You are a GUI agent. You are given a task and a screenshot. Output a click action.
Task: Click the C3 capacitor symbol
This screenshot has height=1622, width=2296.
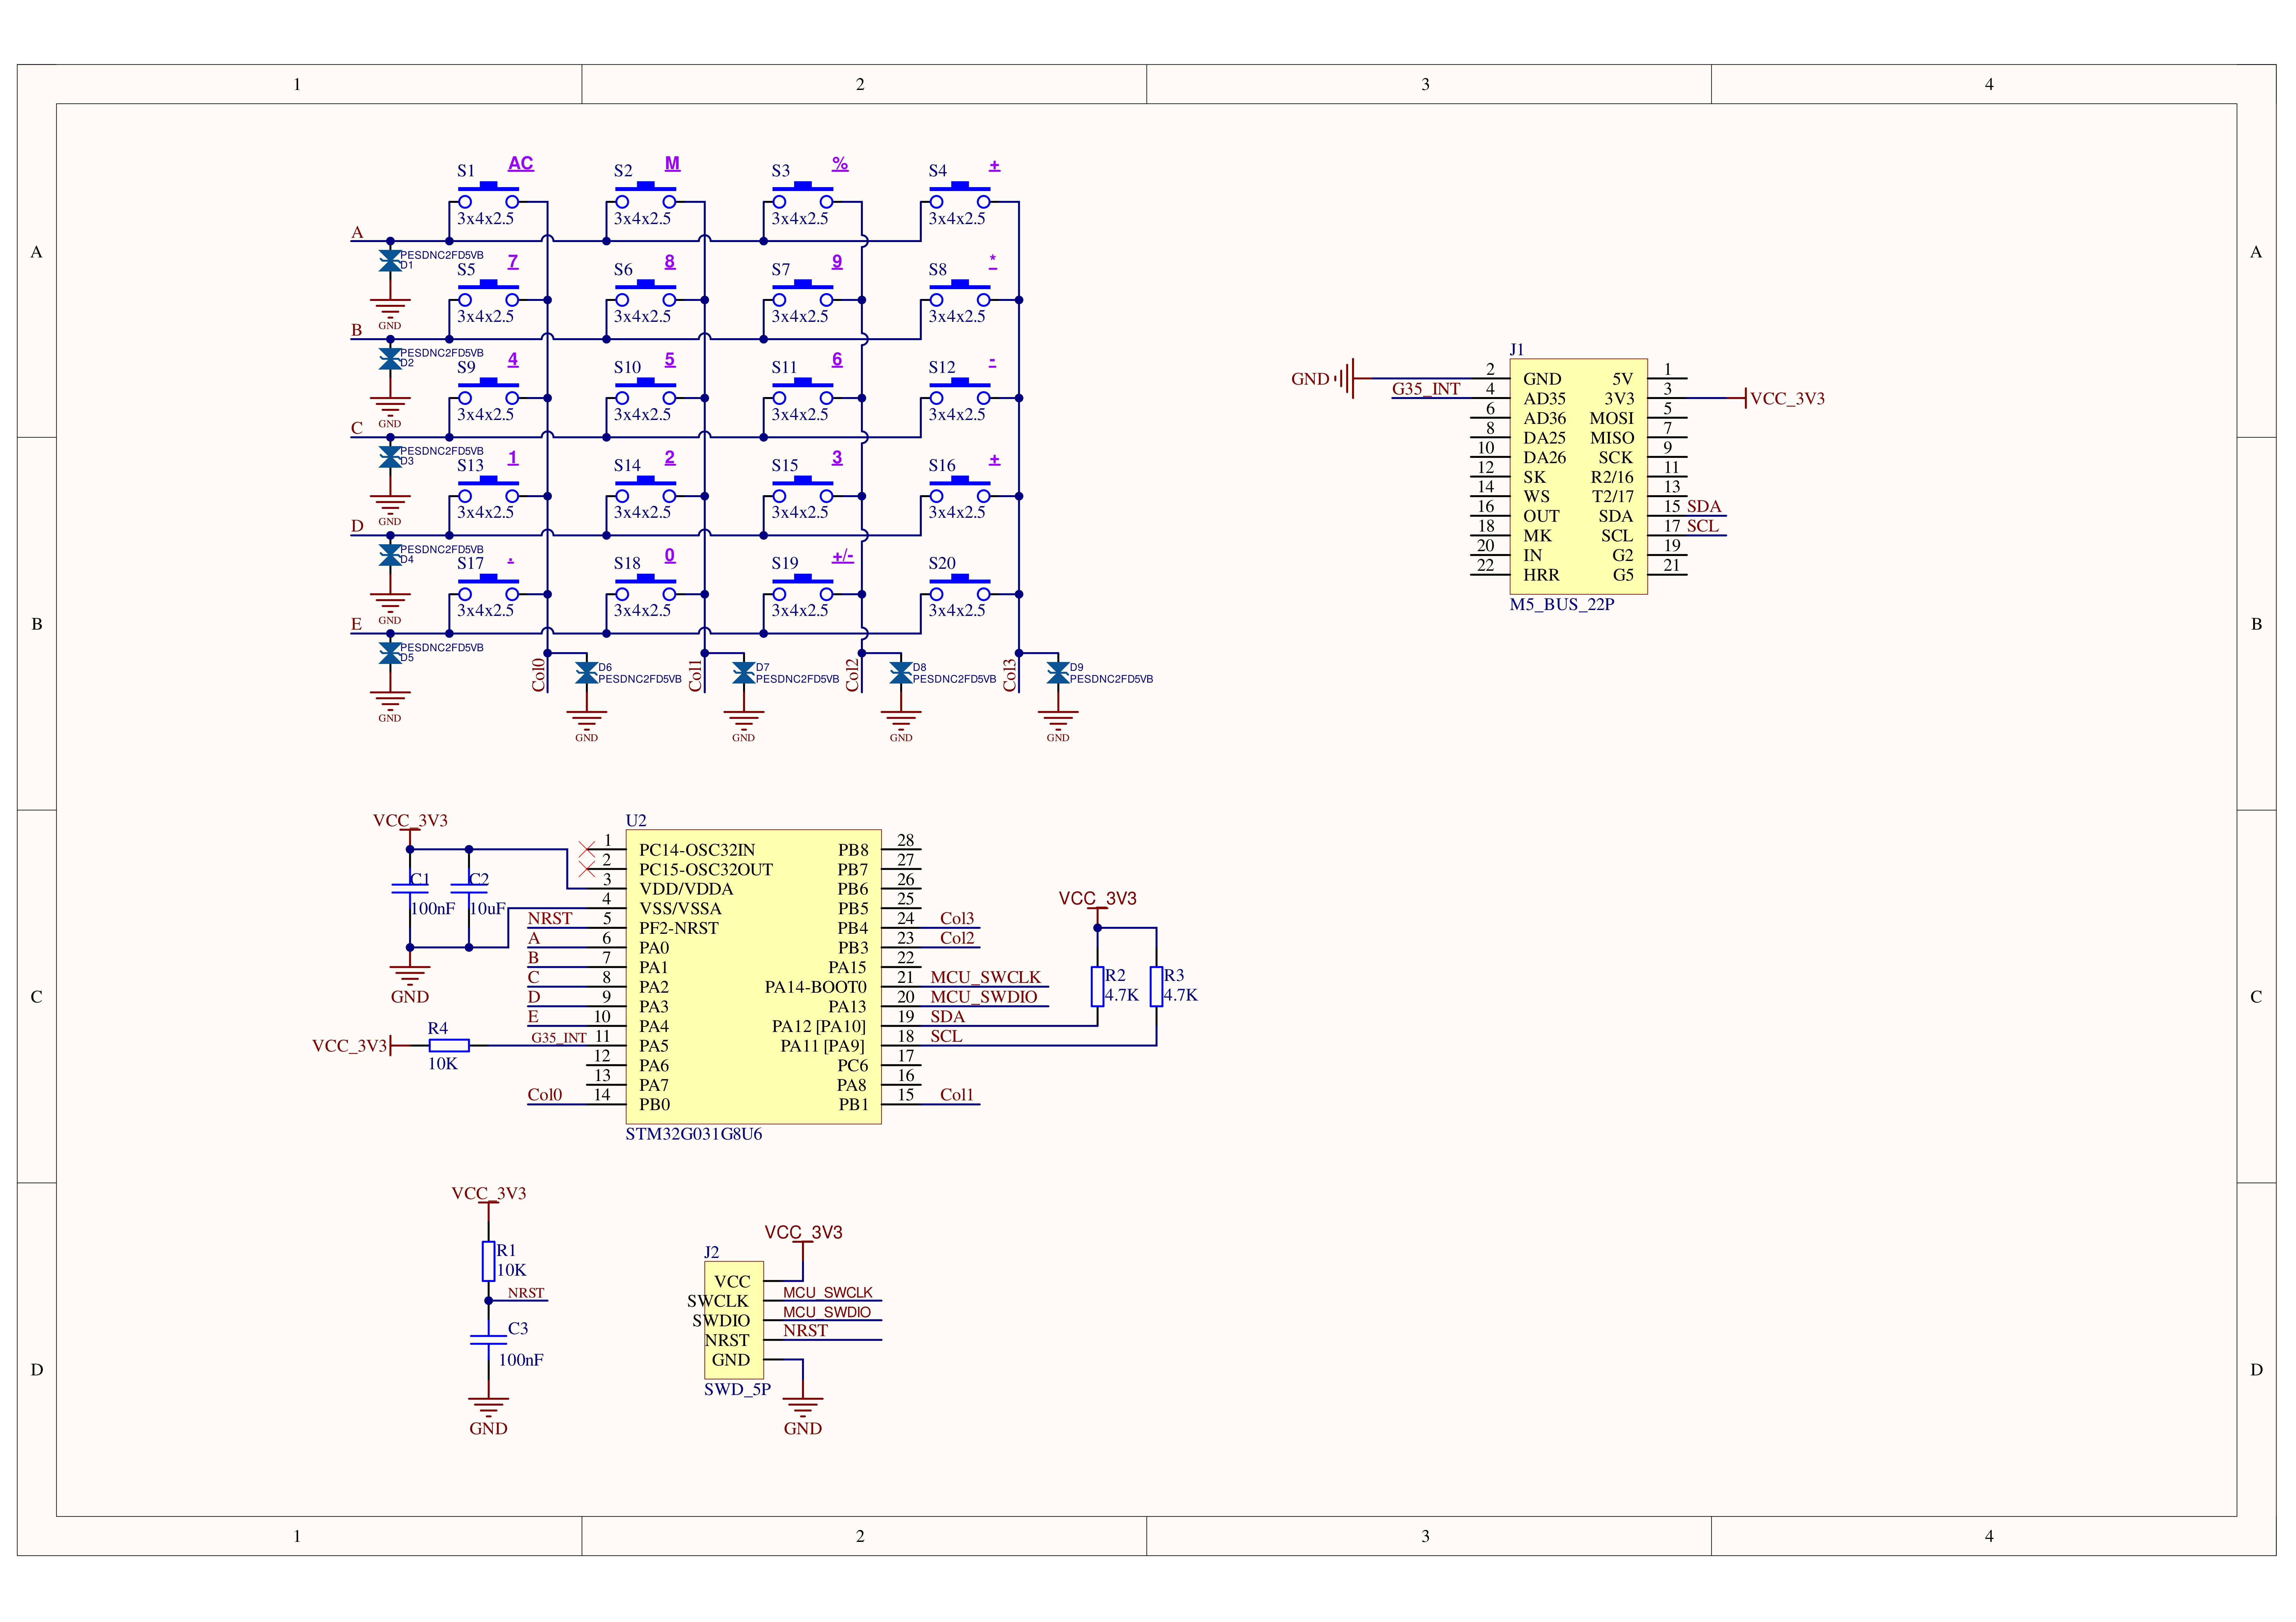pos(488,1340)
